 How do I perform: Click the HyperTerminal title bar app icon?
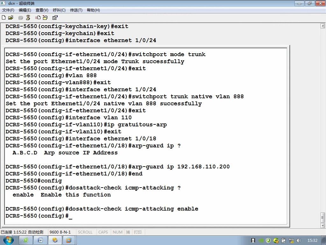tap(3, 3)
